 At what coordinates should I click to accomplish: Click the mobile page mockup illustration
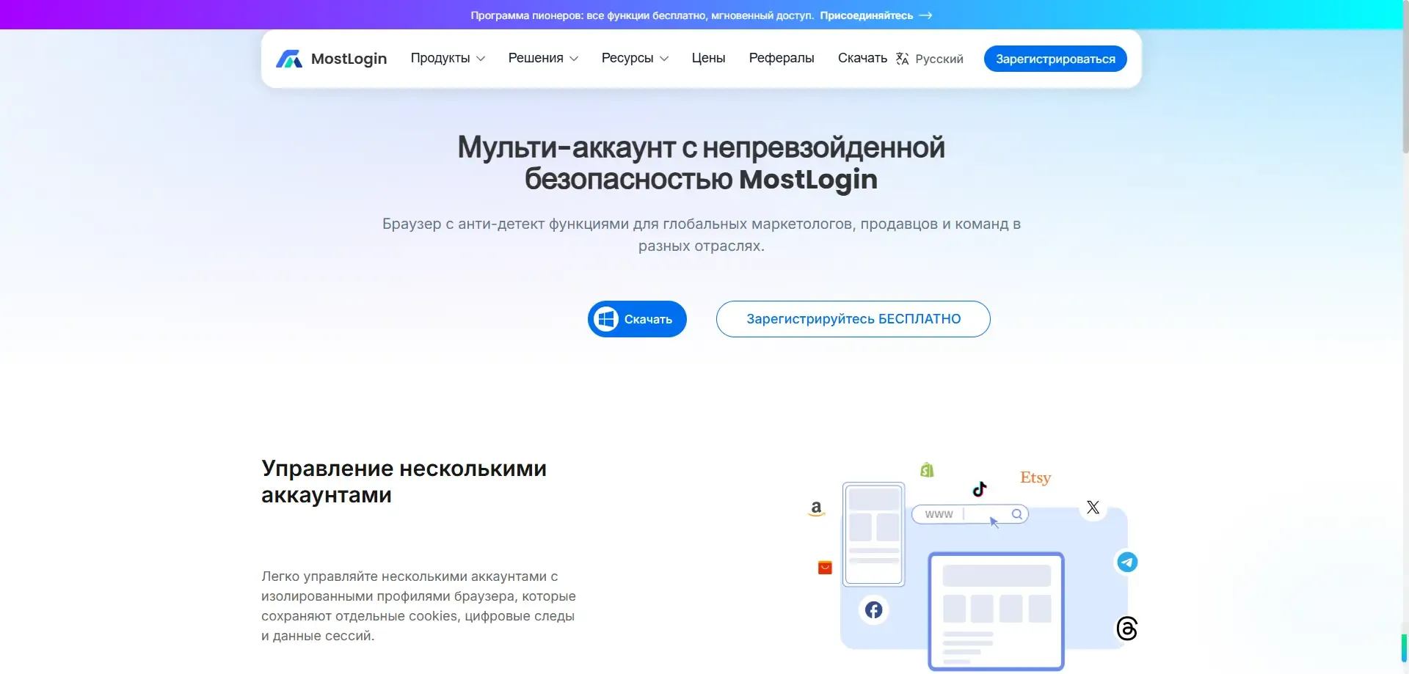point(873,534)
